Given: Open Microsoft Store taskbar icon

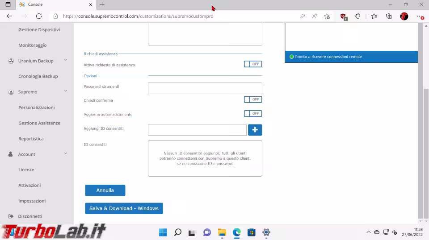Looking at the screenshot, I should coord(251,232).
